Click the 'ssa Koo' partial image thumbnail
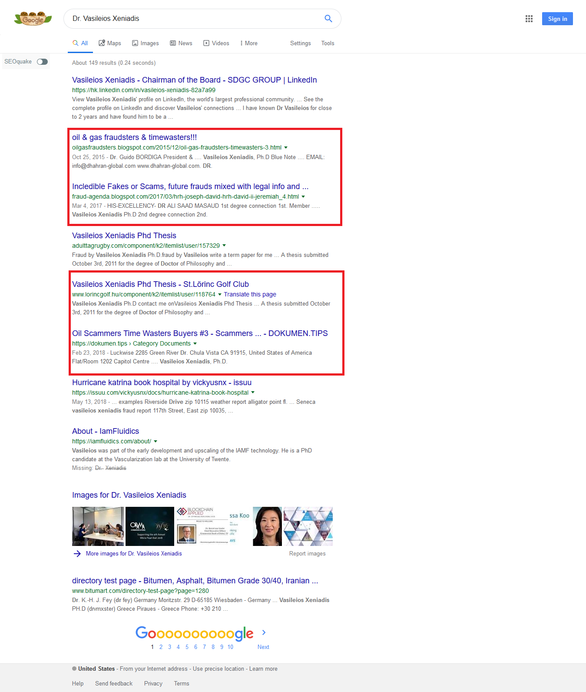This screenshot has height=692, width=586. [x=240, y=526]
